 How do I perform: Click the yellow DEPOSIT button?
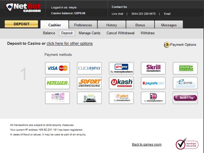(21, 24)
